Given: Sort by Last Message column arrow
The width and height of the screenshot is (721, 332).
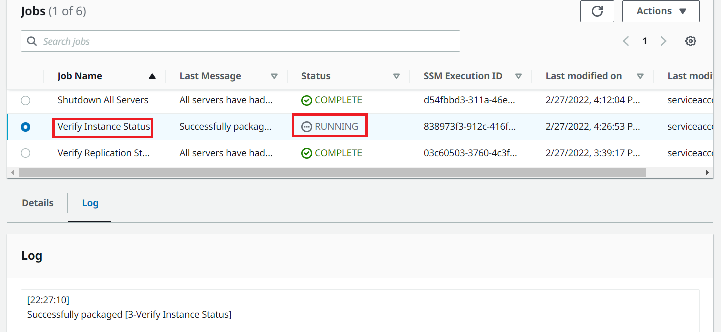Looking at the screenshot, I should click(274, 76).
